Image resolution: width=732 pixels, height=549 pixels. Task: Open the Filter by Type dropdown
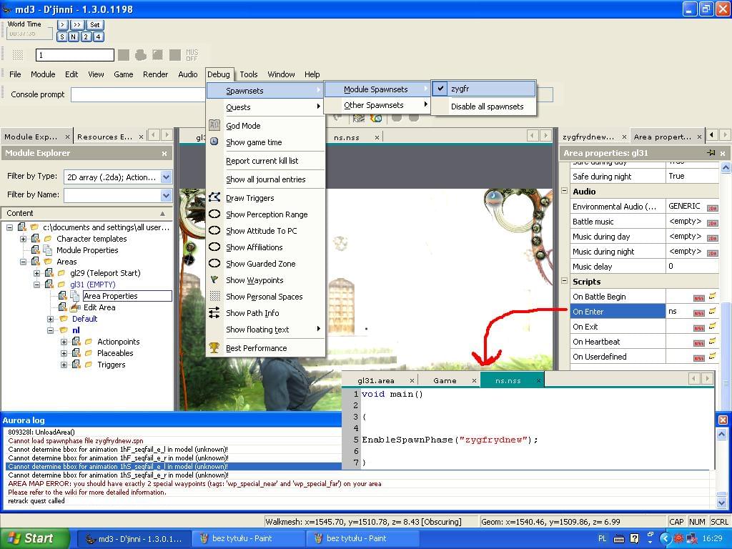coord(166,177)
